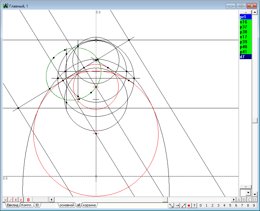Click the vertical scrollbar thumb
This screenshot has width=260, height=211.
(x=255, y=120)
